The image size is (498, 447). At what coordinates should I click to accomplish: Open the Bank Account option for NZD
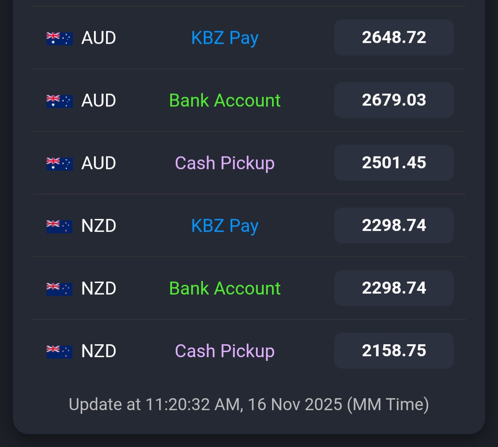point(225,288)
